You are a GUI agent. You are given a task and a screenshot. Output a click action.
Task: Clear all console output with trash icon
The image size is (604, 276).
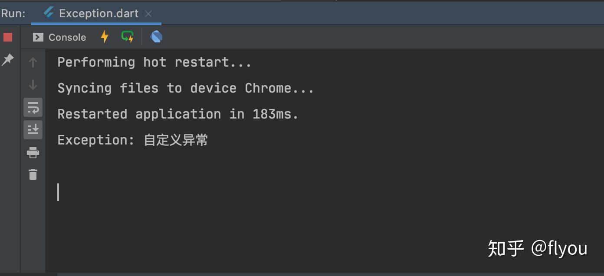tap(33, 174)
